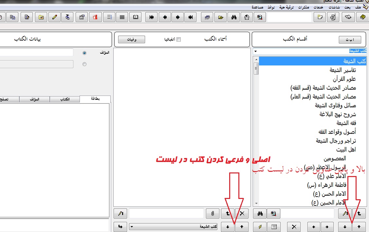
Task: Click the binoculars search icon in top toolbar
Action: [x=234, y=17]
